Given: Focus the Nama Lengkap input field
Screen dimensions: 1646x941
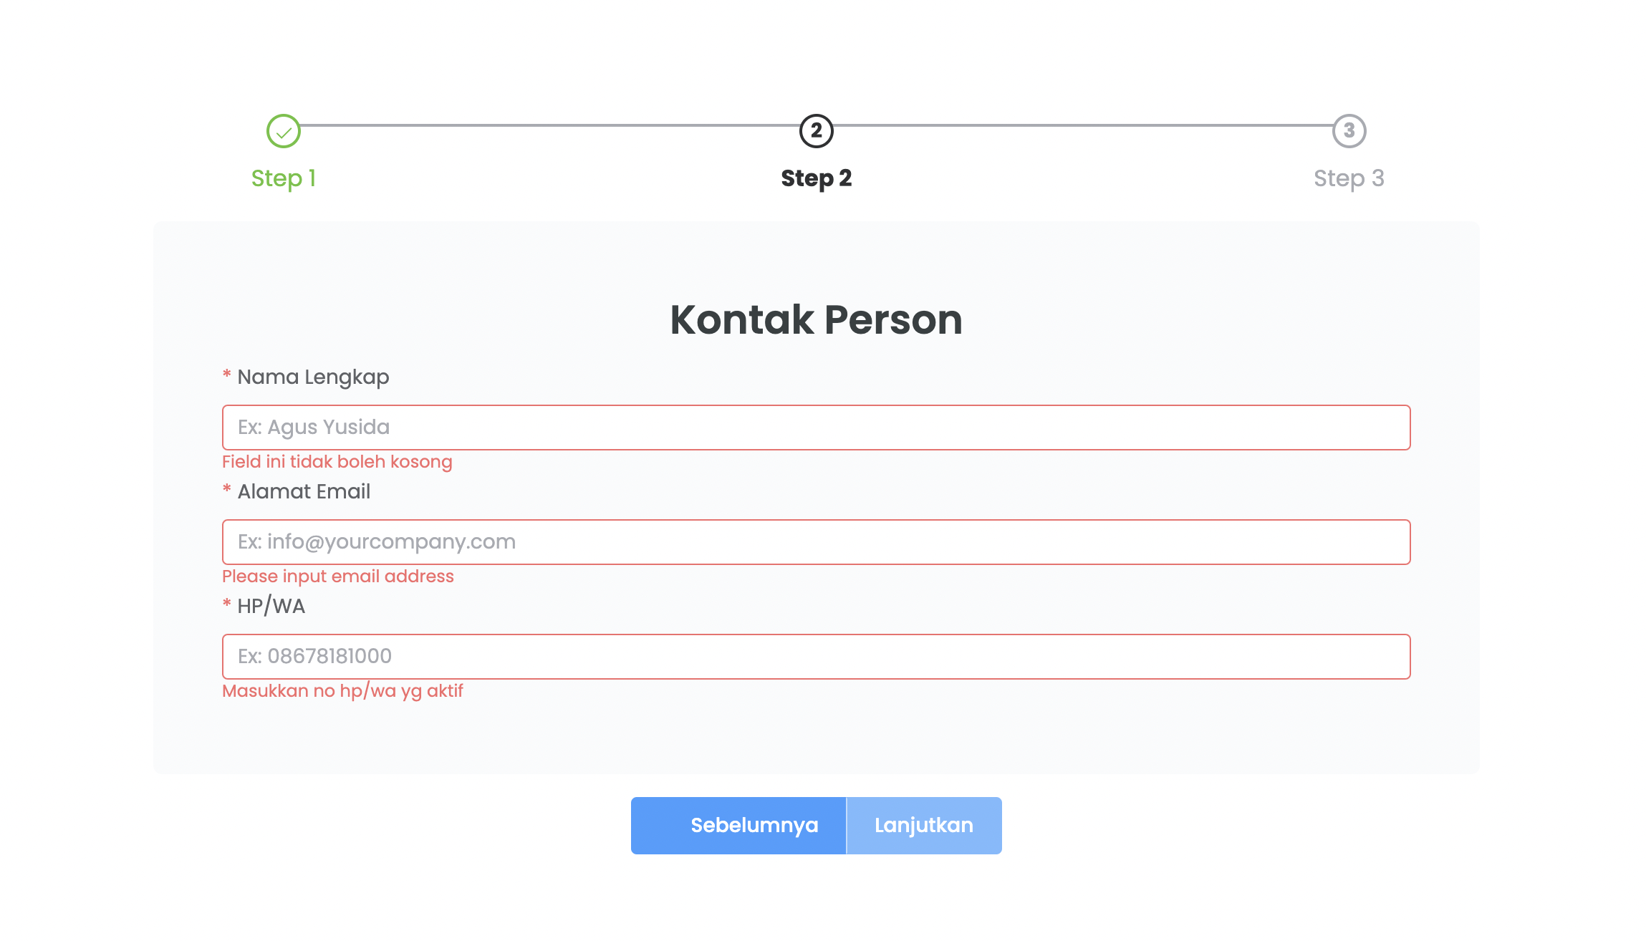Looking at the screenshot, I should [817, 428].
